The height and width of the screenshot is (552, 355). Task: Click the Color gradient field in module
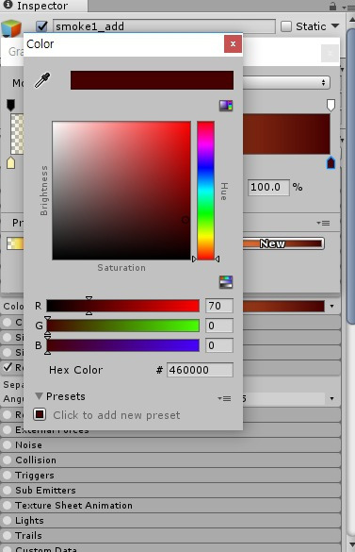[283, 307]
